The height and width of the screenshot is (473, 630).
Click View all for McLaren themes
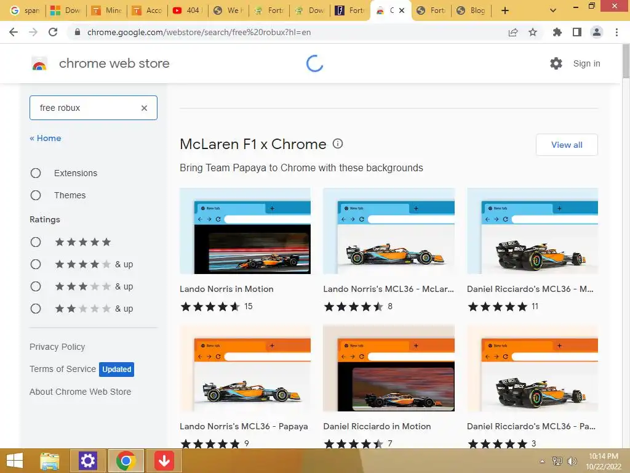pos(567,145)
